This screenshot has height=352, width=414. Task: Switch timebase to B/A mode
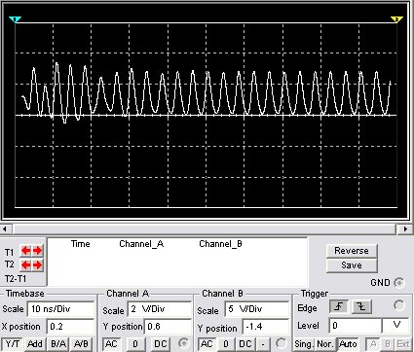[x=58, y=343]
